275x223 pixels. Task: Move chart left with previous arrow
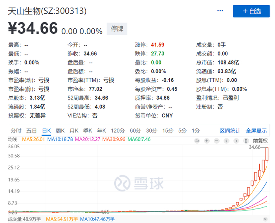point(226,141)
